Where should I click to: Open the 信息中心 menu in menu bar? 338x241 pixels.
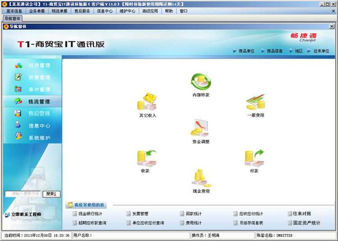click(x=105, y=11)
